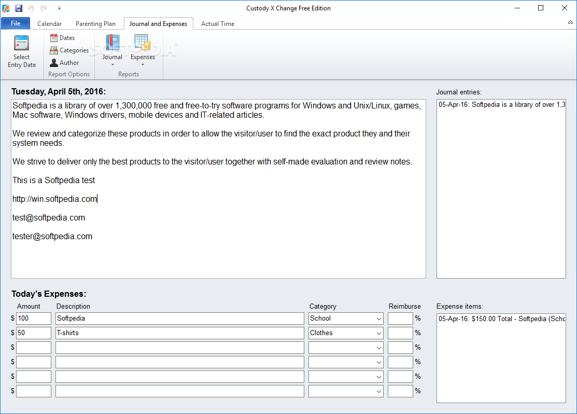The height and width of the screenshot is (414, 577).
Task: Click the T-shirts description field
Action: (179, 333)
